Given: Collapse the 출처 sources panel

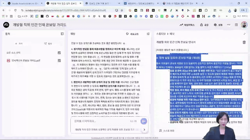Looking at the screenshot, I should 62,34.
